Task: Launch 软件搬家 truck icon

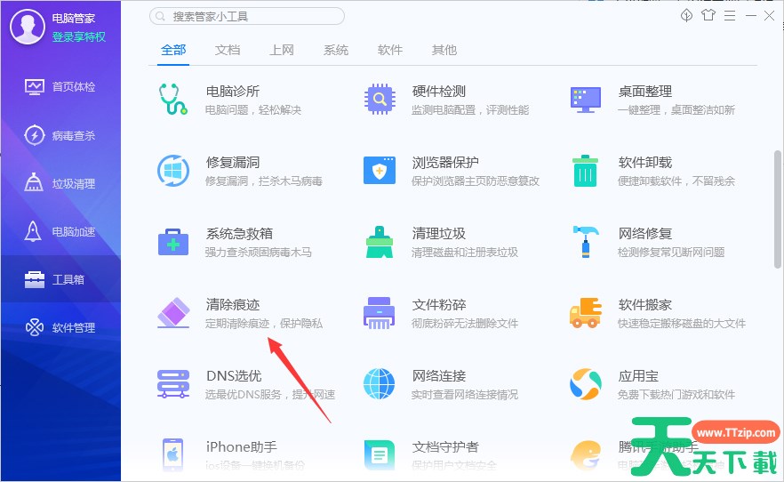Action: tap(586, 313)
